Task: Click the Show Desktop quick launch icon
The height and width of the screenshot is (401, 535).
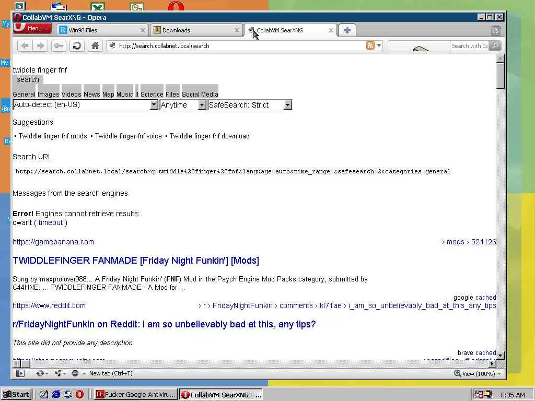Action: pyautogui.click(x=44, y=395)
